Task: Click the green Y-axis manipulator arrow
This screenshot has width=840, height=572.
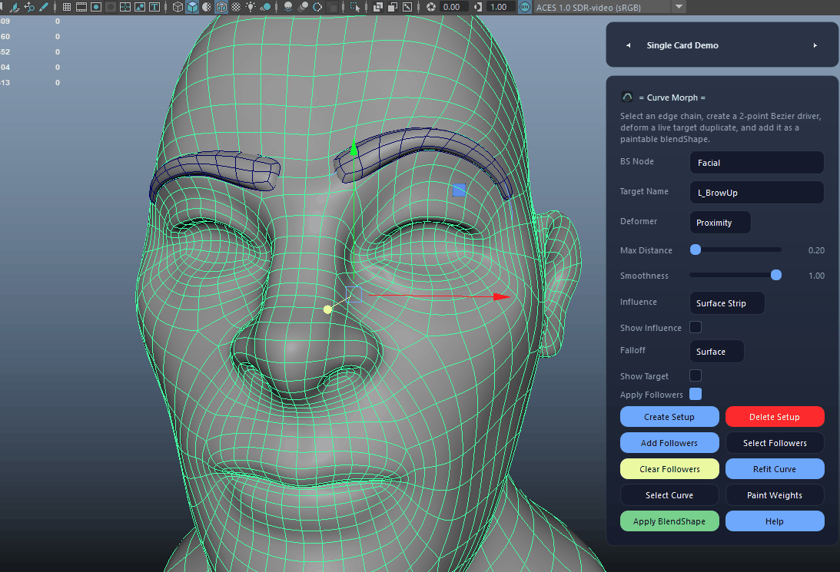Action: (x=354, y=148)
